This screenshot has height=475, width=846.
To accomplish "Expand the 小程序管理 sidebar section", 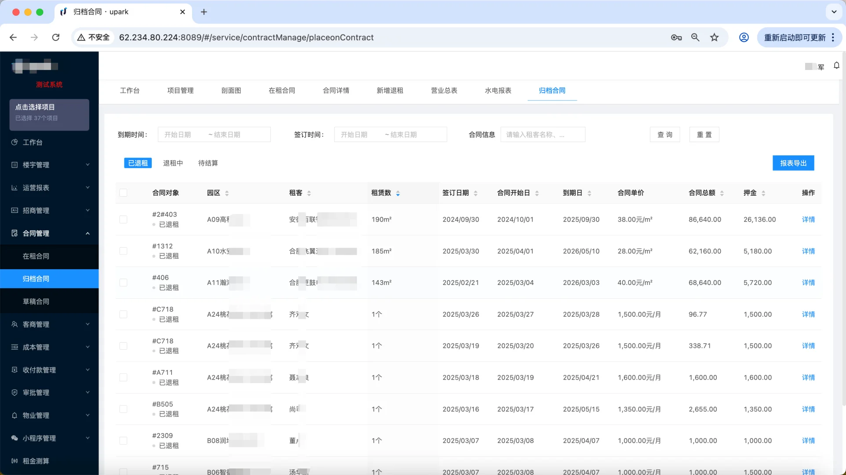I will pyautogui.click(x=88, y=438).
